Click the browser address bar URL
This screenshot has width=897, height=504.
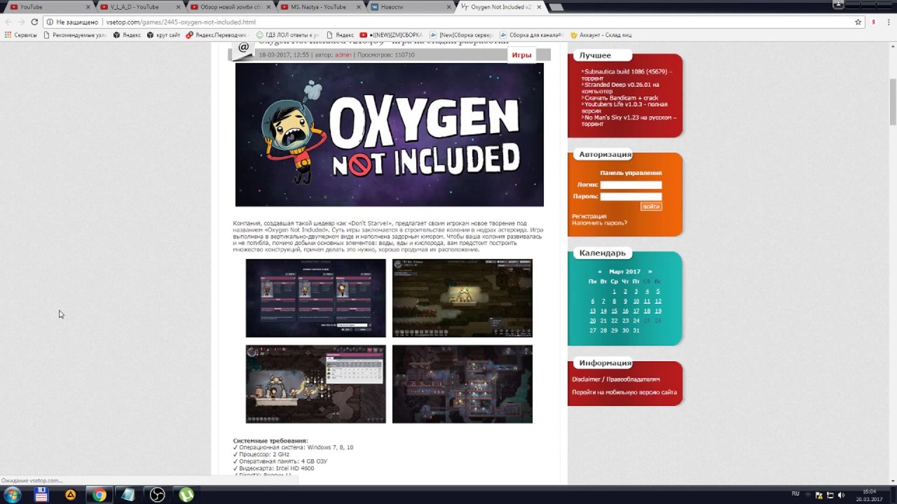pyautogui.click(x=181, y=22)
